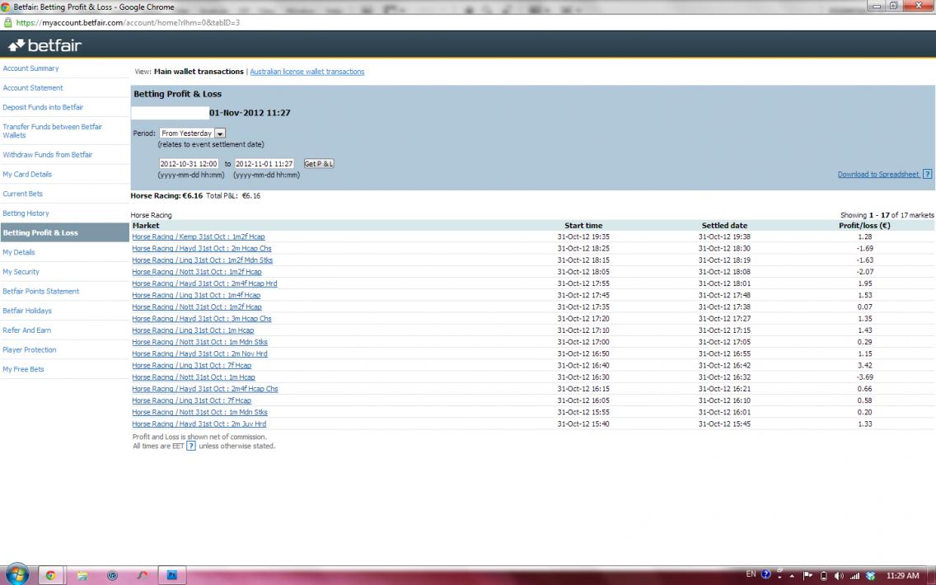This screenshot has width=936, height=585.
Task: Open Account Statement in sidebar
Action: point(33,87)
